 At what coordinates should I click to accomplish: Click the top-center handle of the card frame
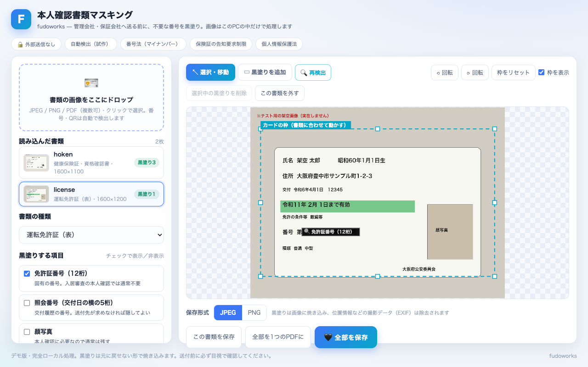point(378,129)
